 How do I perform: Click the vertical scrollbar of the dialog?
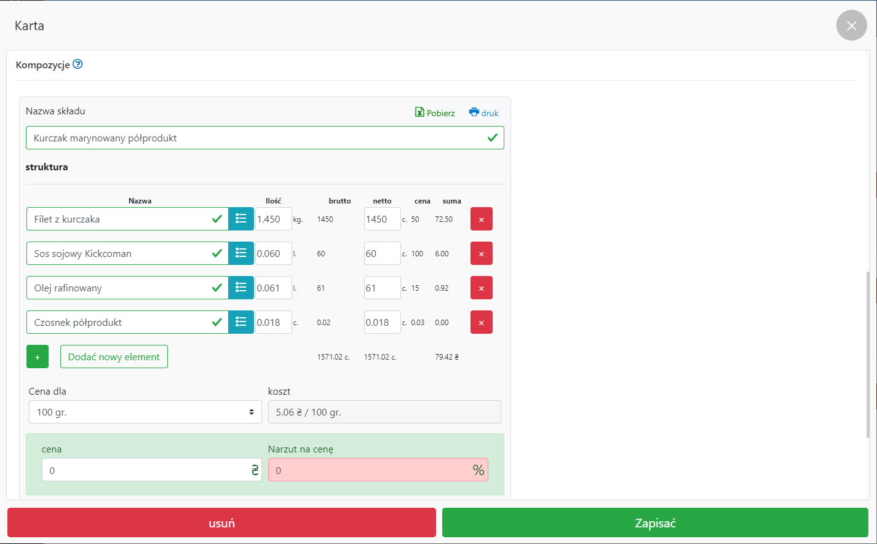click(x=868, y=353)
